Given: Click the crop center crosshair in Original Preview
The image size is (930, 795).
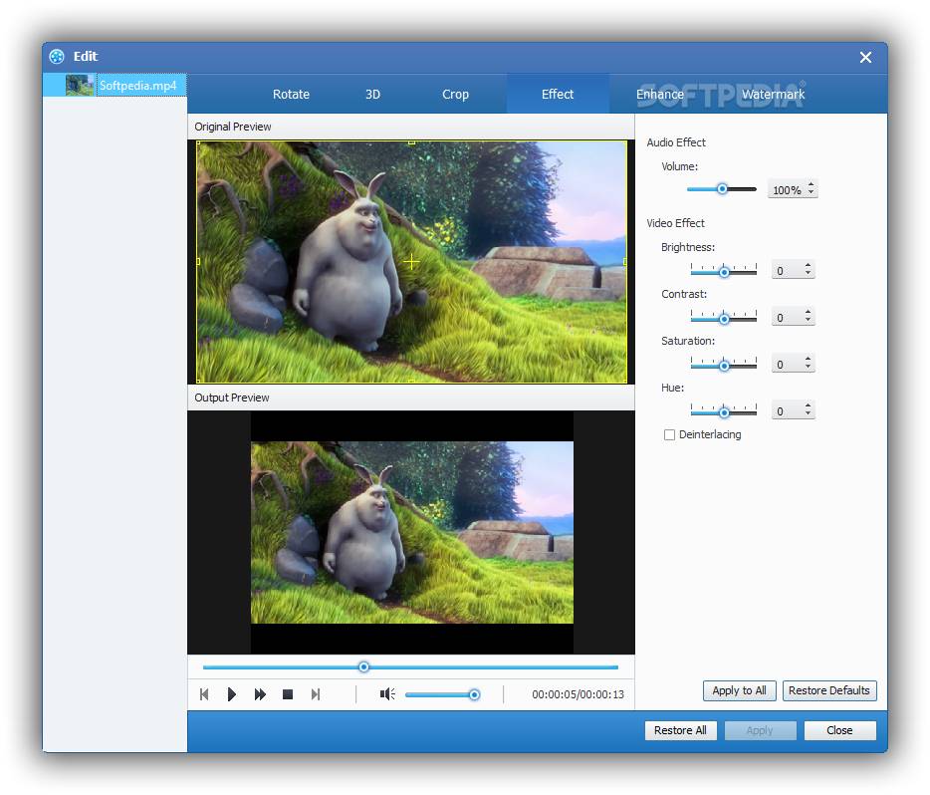Looking at the screenshot, I should point(411,262).
